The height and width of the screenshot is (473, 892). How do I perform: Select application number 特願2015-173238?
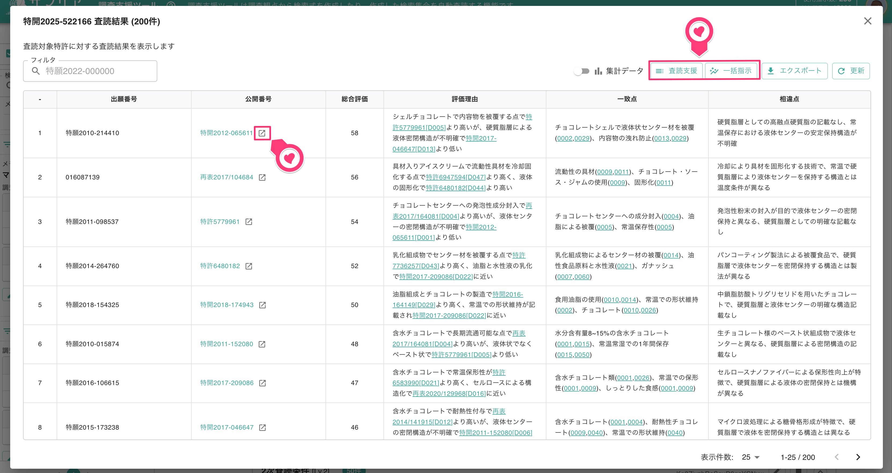click(x=93, y=427)
